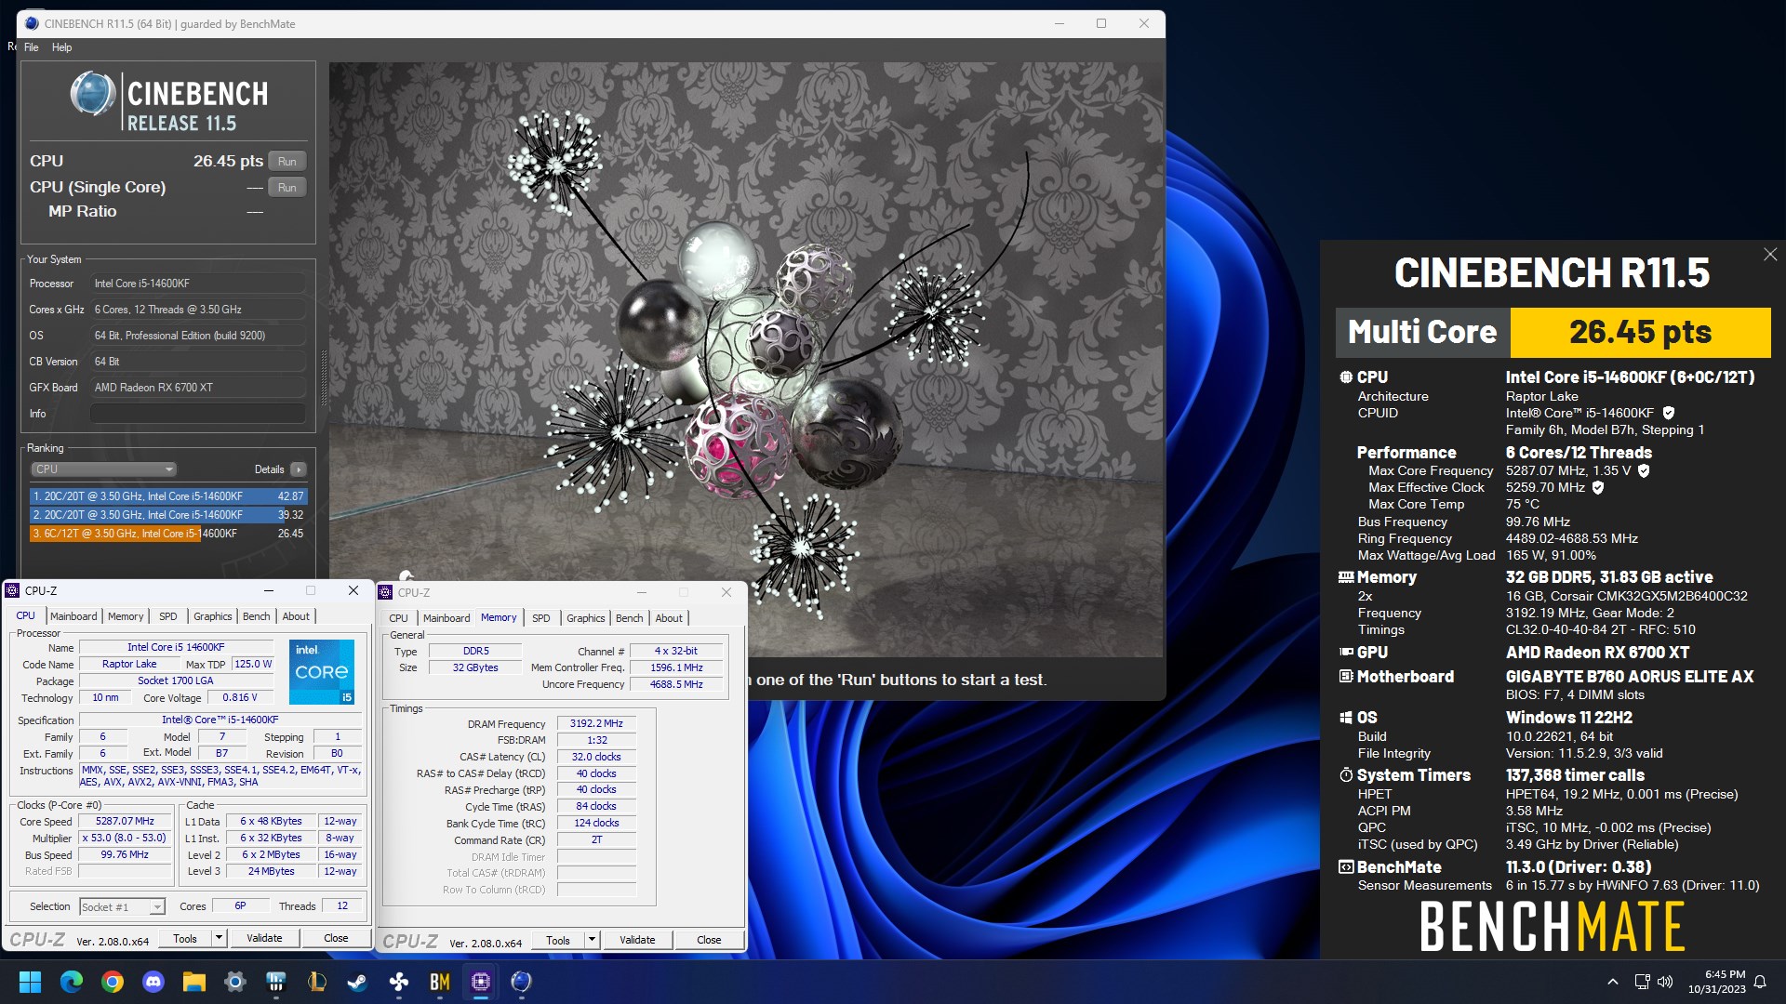This screenshot has width=1786, height=1004.
Task: Click Cinebench window title icon
Action: (x=32, y=23)
